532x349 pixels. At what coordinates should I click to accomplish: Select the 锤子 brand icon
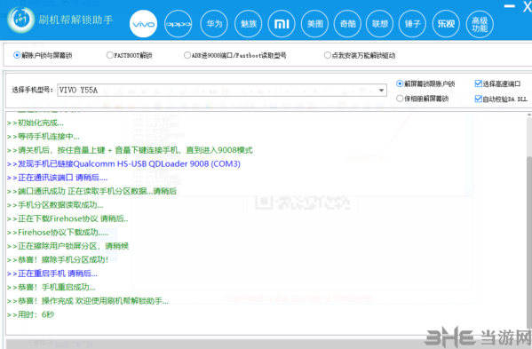pos(412,24)
